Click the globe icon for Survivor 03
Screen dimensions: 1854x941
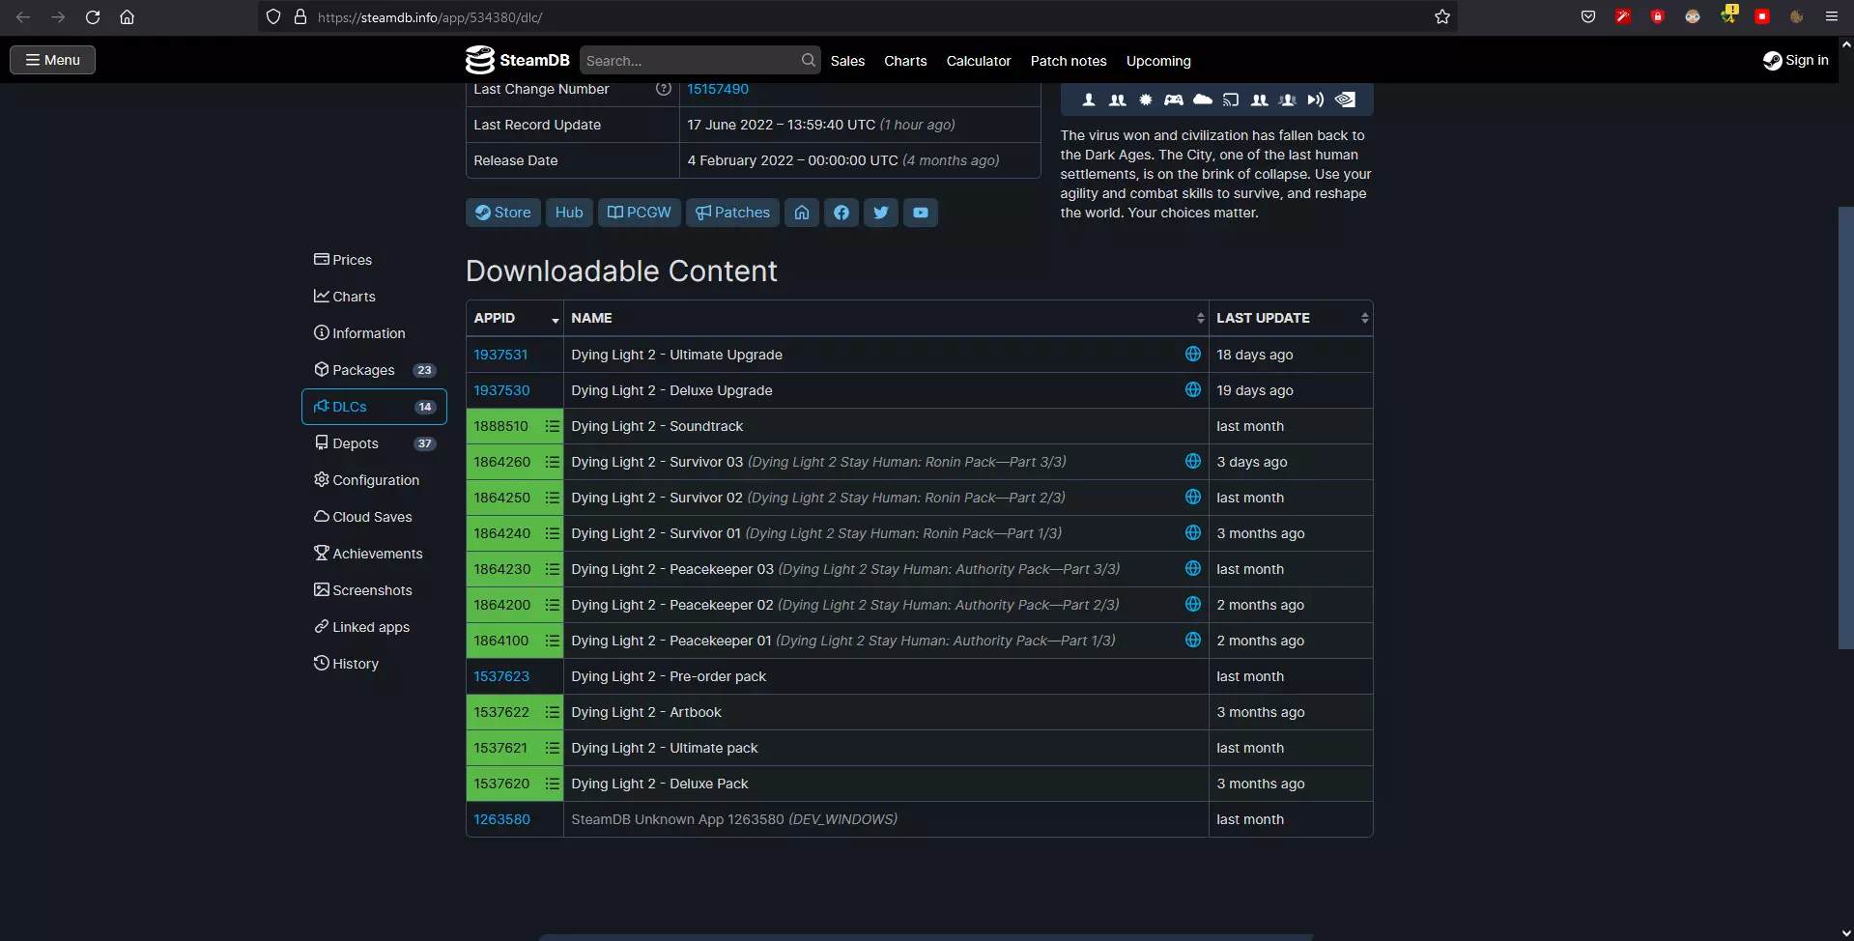(x=1193, y=462)
